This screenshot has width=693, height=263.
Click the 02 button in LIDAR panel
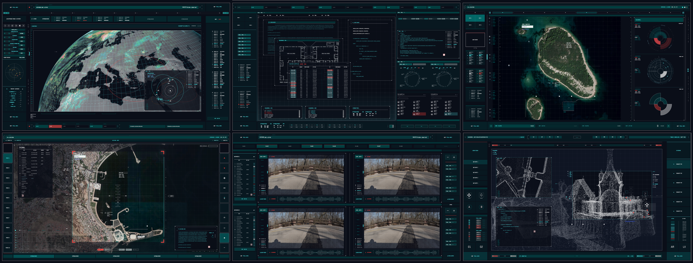click(x=481, y=247)
